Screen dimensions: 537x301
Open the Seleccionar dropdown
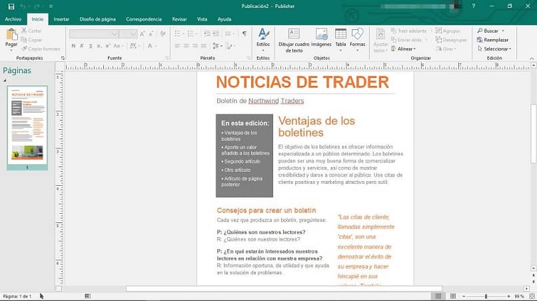494,49
